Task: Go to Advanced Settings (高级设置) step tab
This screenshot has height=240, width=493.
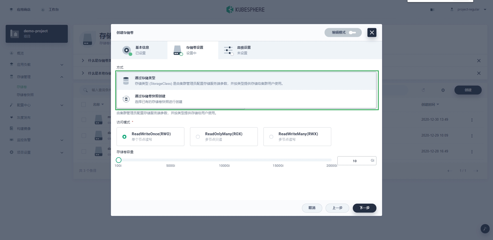Action: (244, 50)
